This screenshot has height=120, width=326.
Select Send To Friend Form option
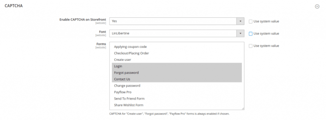coord(177,98)
